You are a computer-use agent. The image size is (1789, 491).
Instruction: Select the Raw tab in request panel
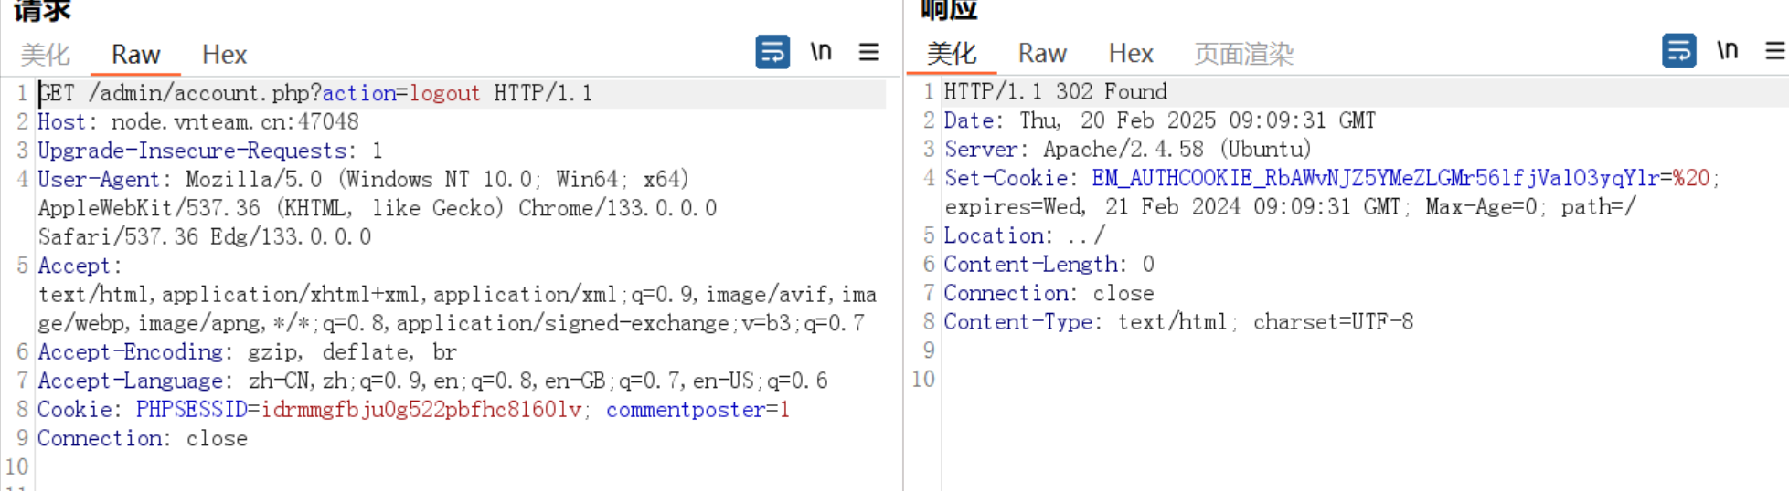[x=135, y=55]
